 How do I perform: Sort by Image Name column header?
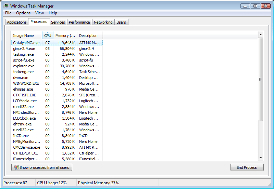point(23,36)
